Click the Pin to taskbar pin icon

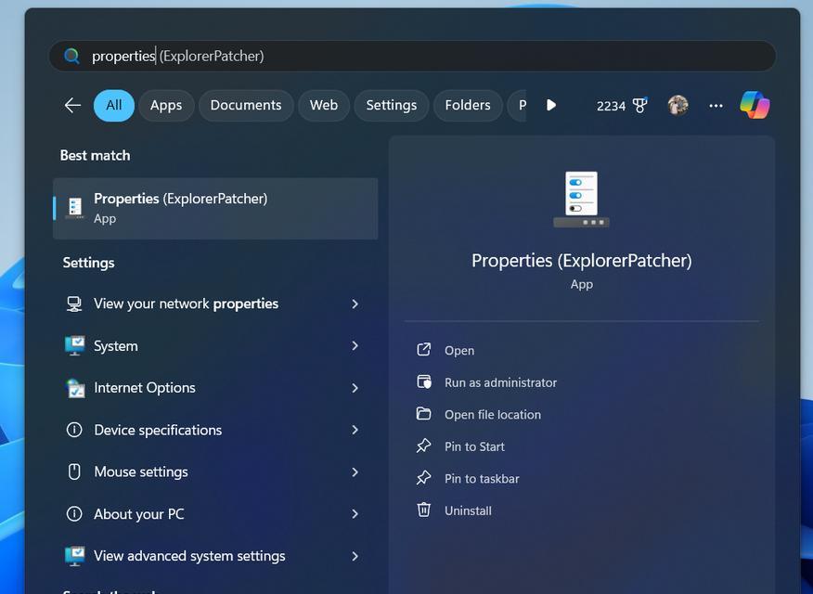coord(423,478)
